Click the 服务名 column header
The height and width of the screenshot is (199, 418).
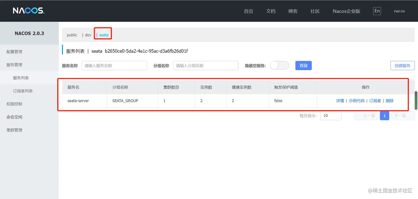click(85, 87)
